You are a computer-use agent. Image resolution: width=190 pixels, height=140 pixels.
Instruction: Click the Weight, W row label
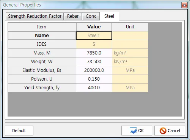(x=42, y=62)
